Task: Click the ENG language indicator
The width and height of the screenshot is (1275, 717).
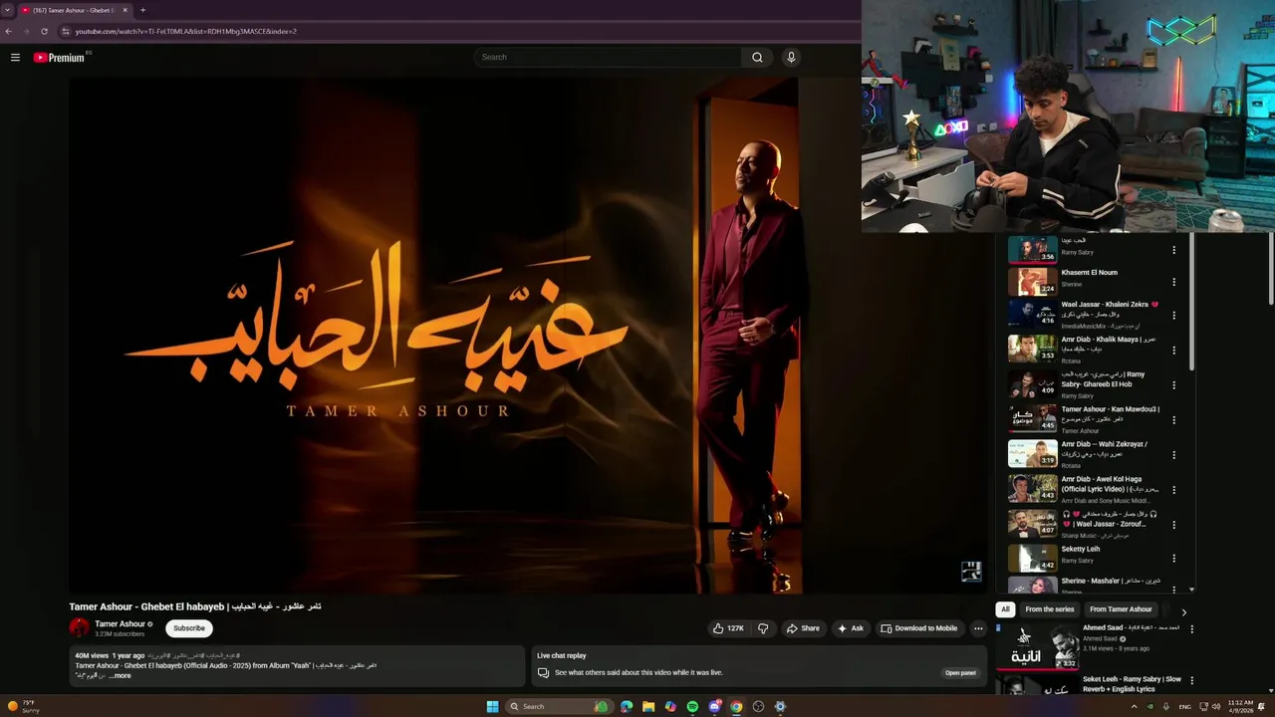Action: [1184, 707]
